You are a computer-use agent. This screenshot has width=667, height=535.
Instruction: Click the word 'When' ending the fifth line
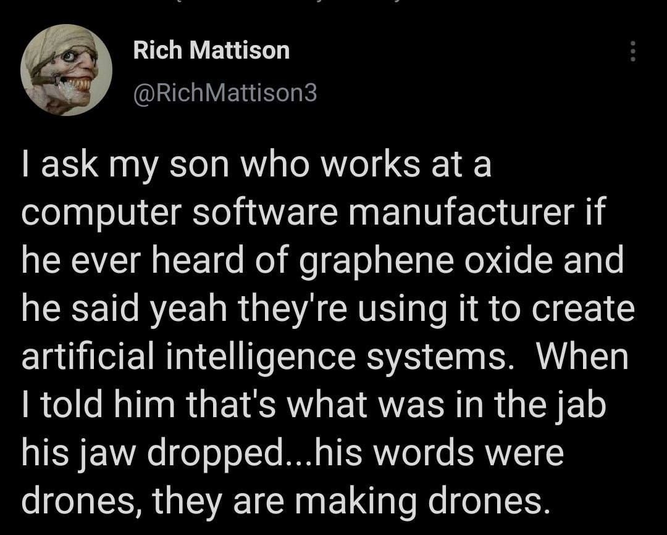coord(583,356)
